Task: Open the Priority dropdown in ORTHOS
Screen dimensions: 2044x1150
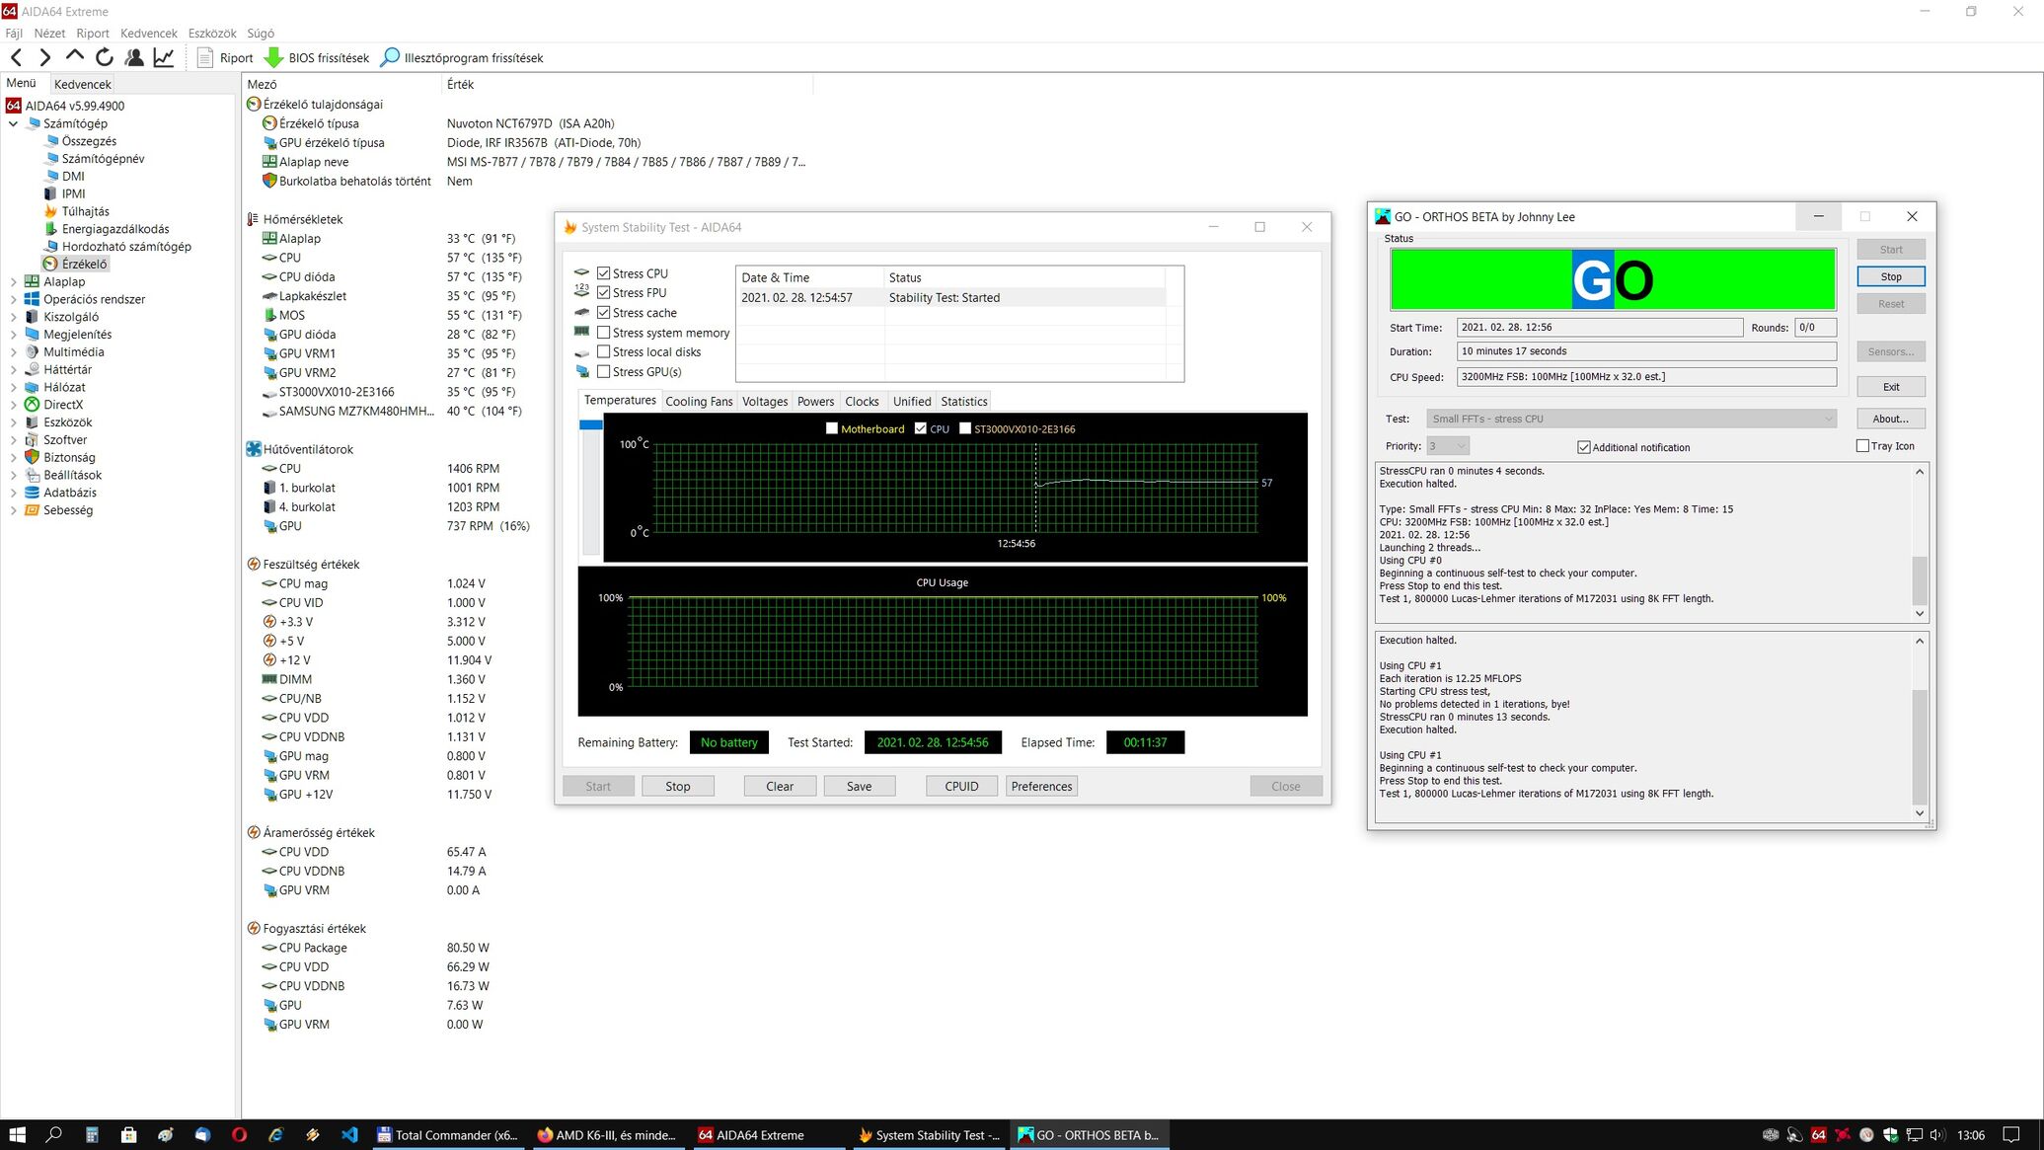Action: (1448, 446)
